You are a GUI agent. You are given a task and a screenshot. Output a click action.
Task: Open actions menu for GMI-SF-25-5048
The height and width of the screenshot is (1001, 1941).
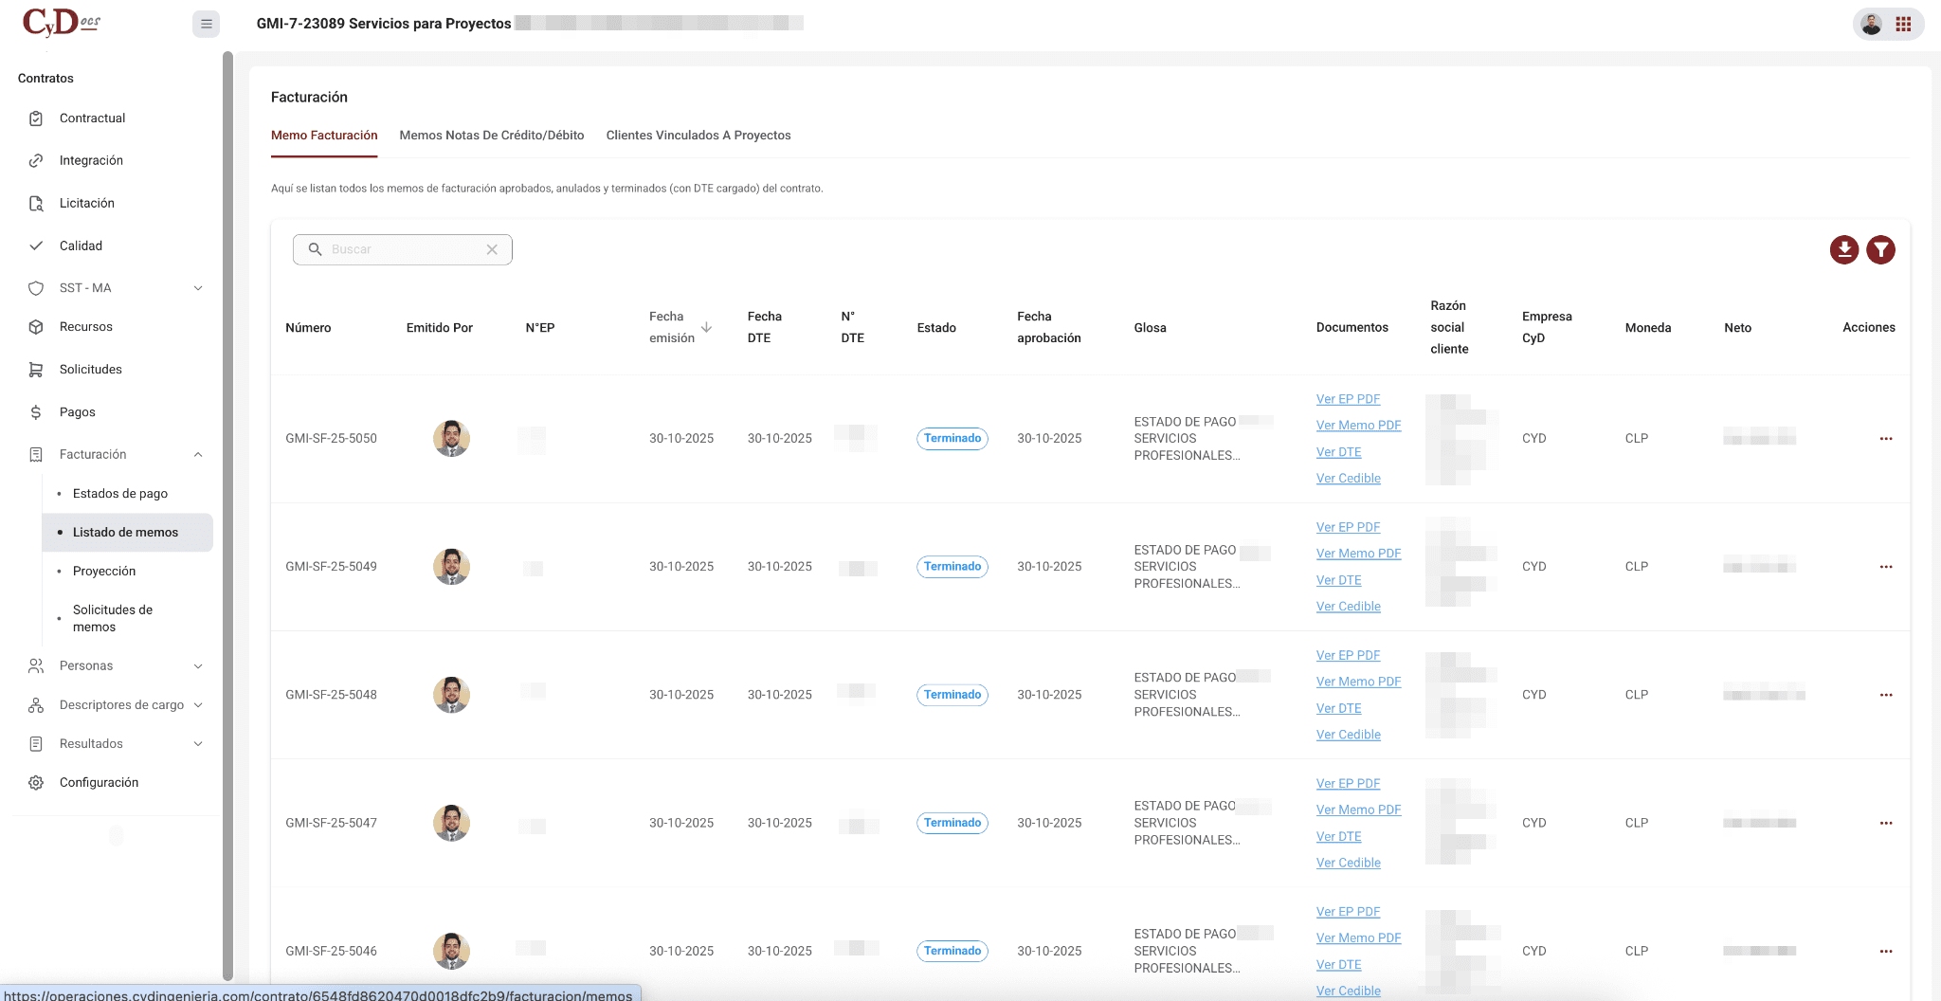(1885, 695)
